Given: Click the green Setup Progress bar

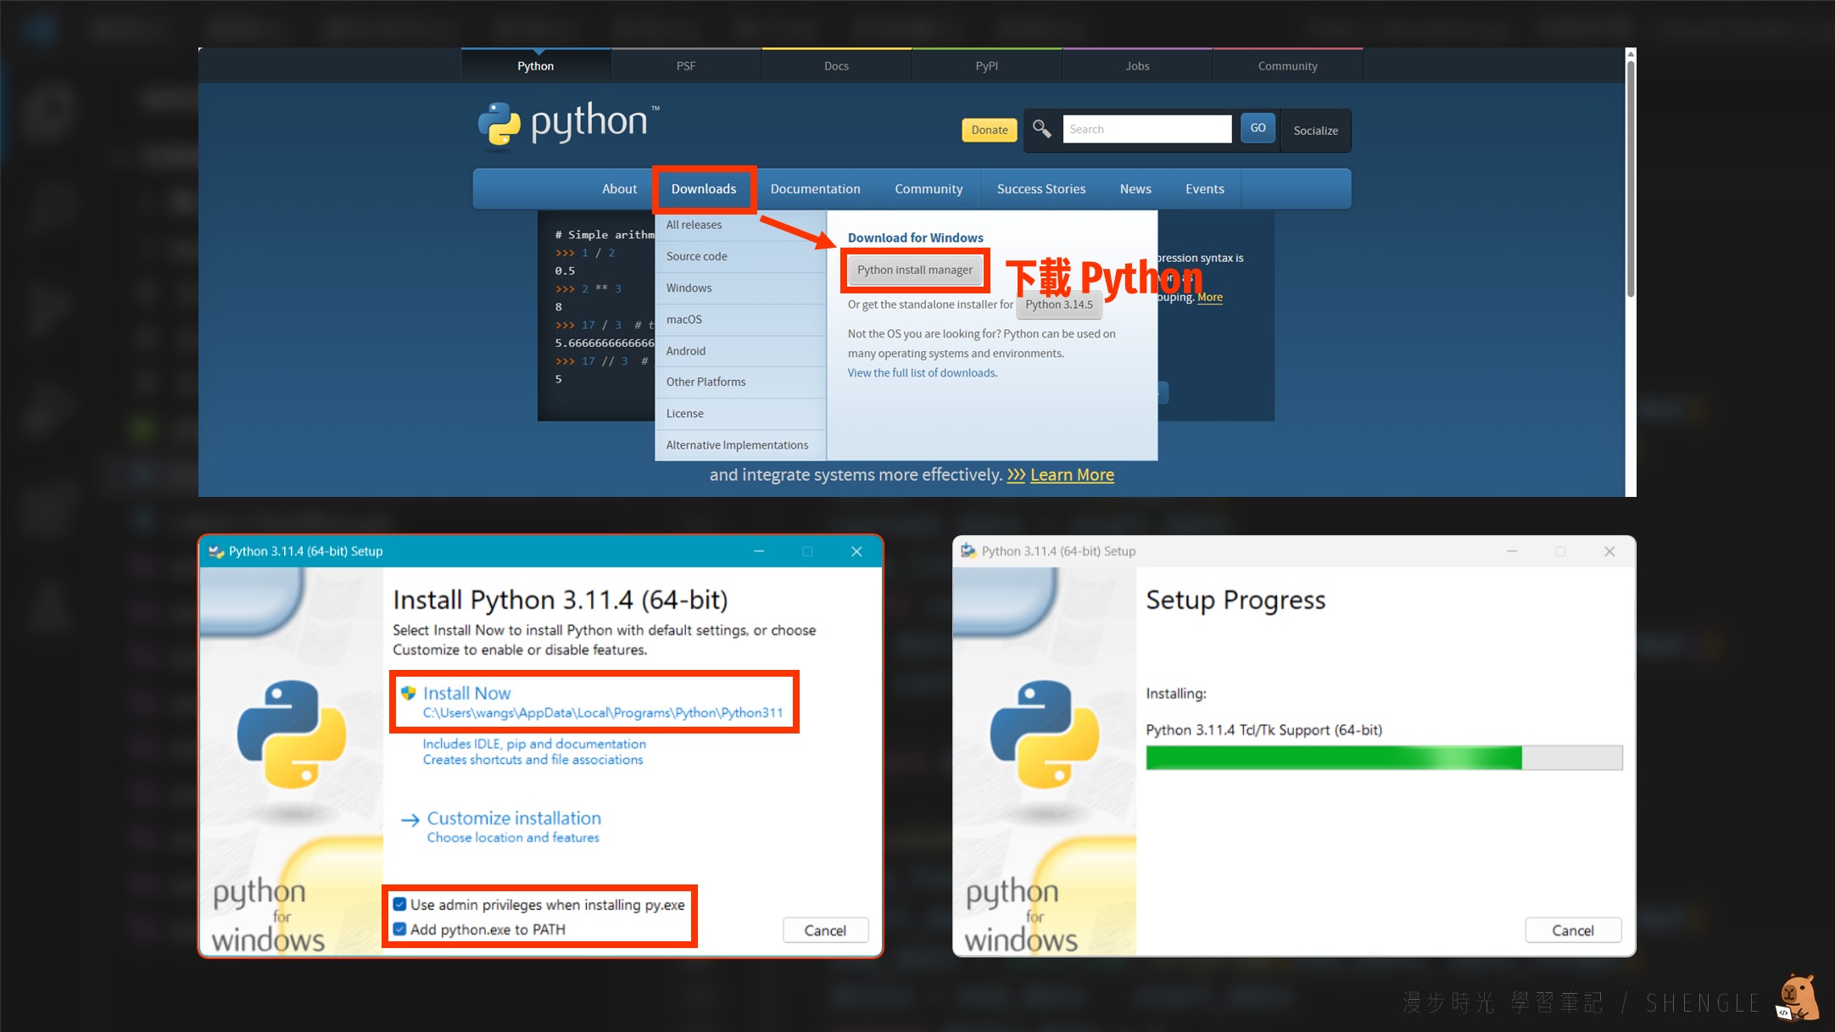Looking at the screenshot, I should pos(1384,757).
